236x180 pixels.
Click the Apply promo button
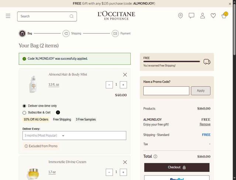[x=201, y=91]
